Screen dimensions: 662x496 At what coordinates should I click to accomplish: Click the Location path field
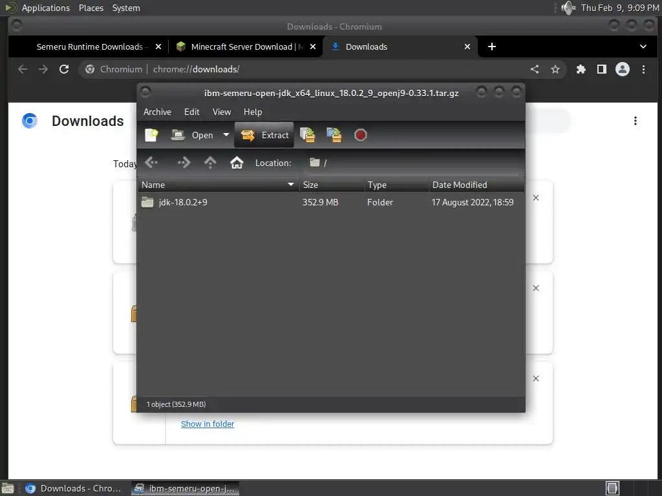click(412, 163)
